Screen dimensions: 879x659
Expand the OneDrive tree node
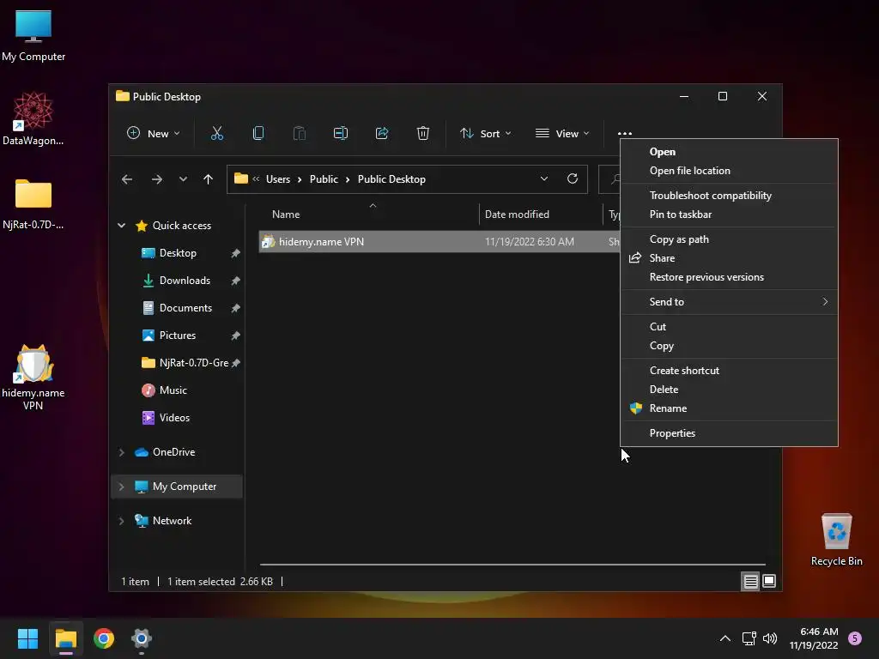121,452
